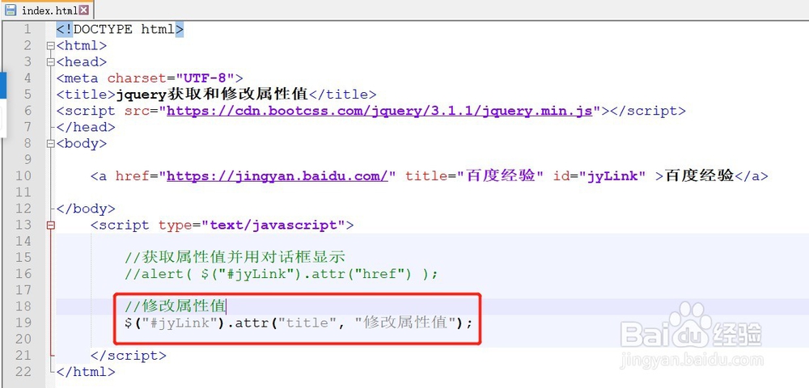Click line number 22 in the margin
Viewport: 809px width, 388px height.
23,372
